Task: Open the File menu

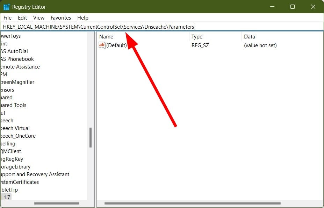Action: pos(7,18)
